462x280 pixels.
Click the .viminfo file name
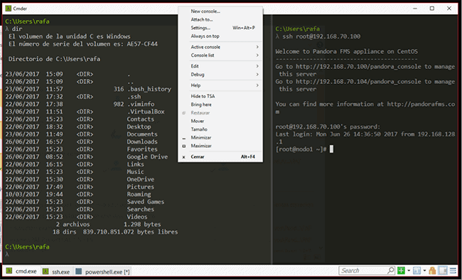[141, 104]
